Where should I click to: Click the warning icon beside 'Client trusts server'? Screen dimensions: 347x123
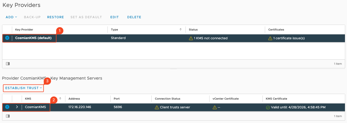click(x=157, y=107)
